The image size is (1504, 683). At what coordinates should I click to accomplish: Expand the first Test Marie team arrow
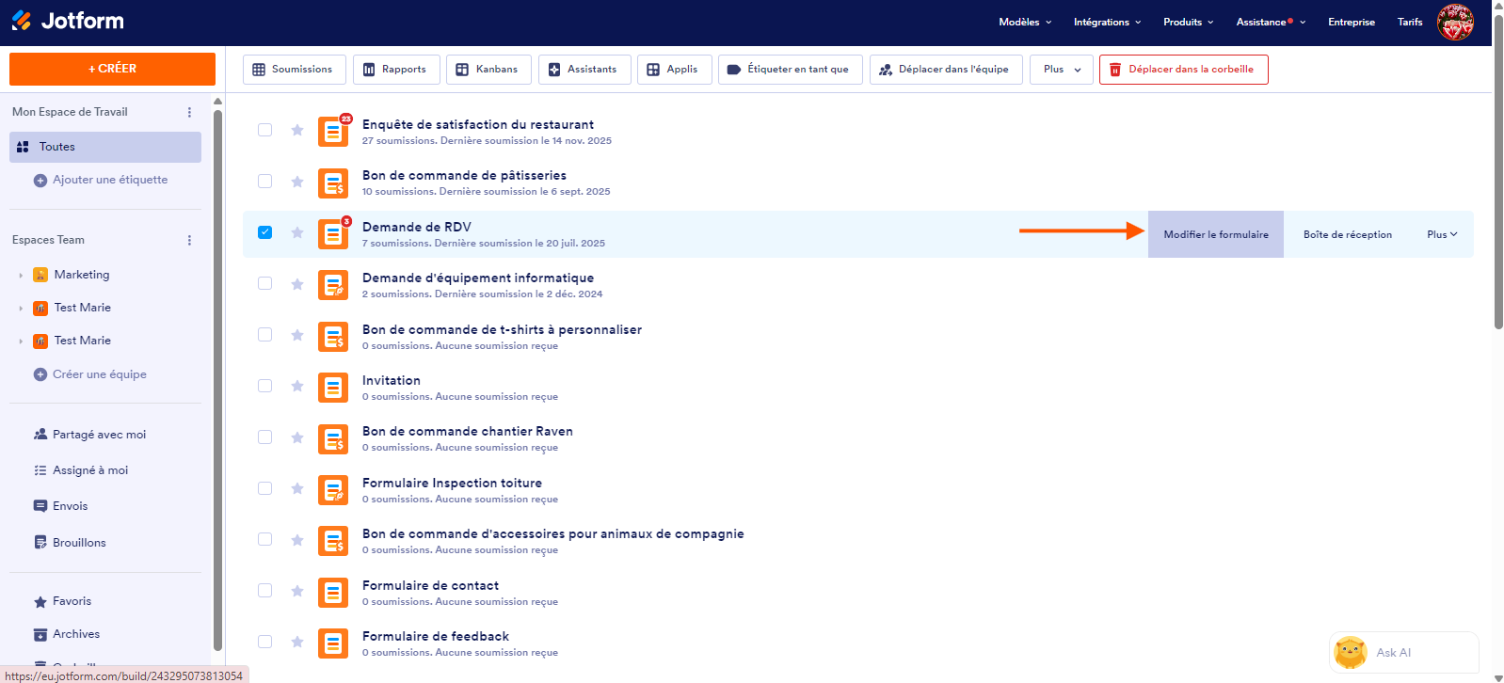tap(21, 309)
